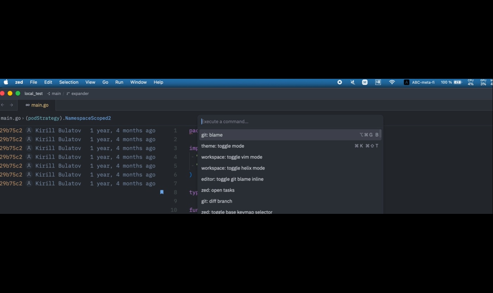Open the zed application menu

(19, 82)
